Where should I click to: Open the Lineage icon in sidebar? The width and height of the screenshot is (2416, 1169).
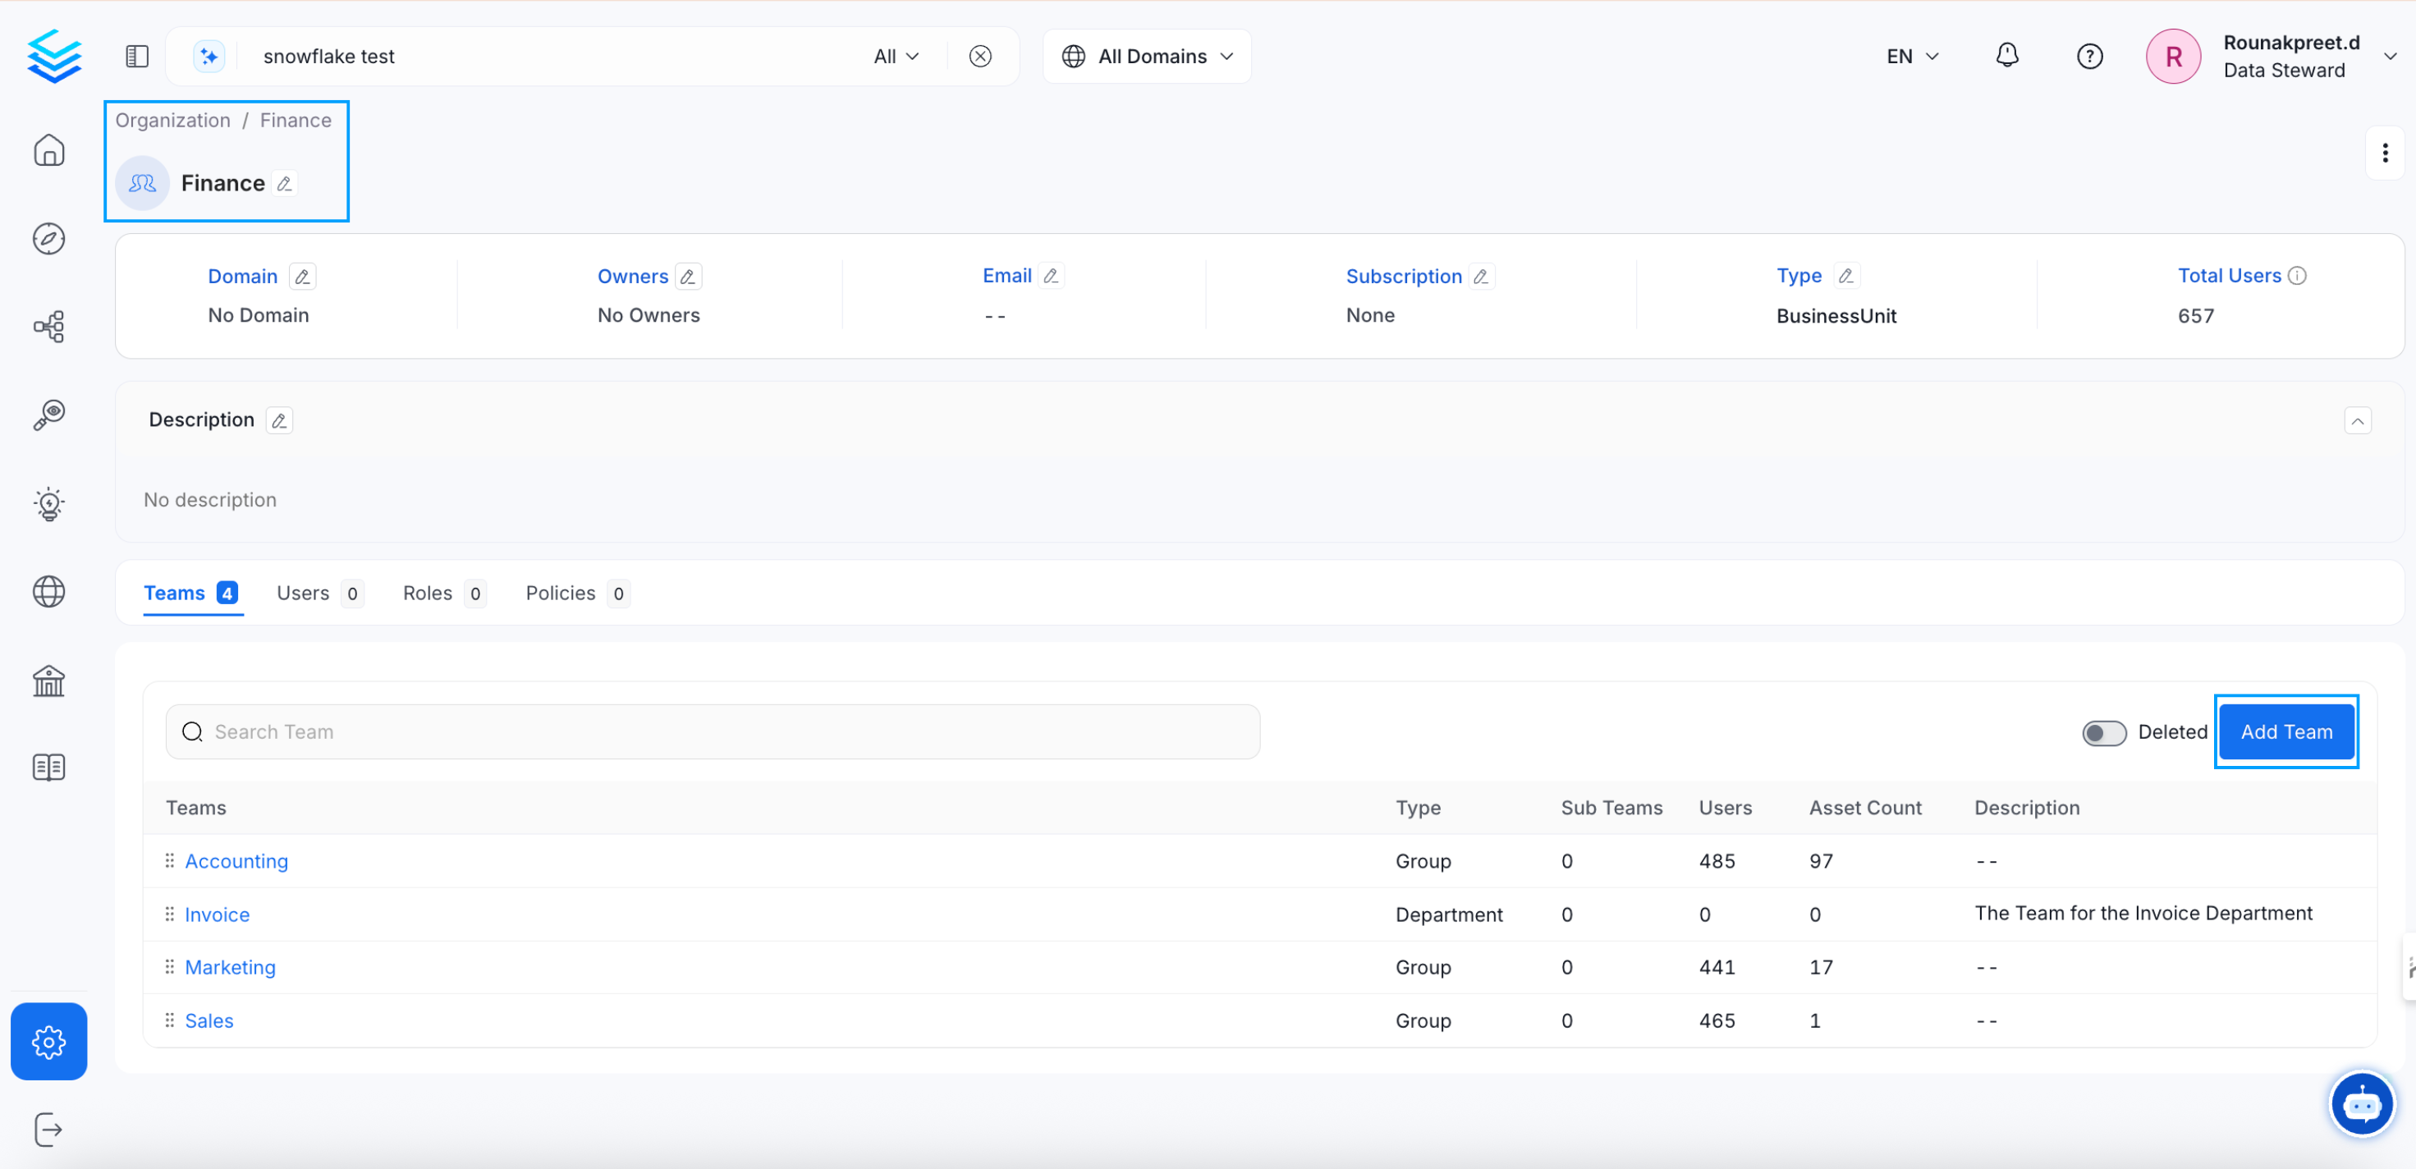[48, 327]
